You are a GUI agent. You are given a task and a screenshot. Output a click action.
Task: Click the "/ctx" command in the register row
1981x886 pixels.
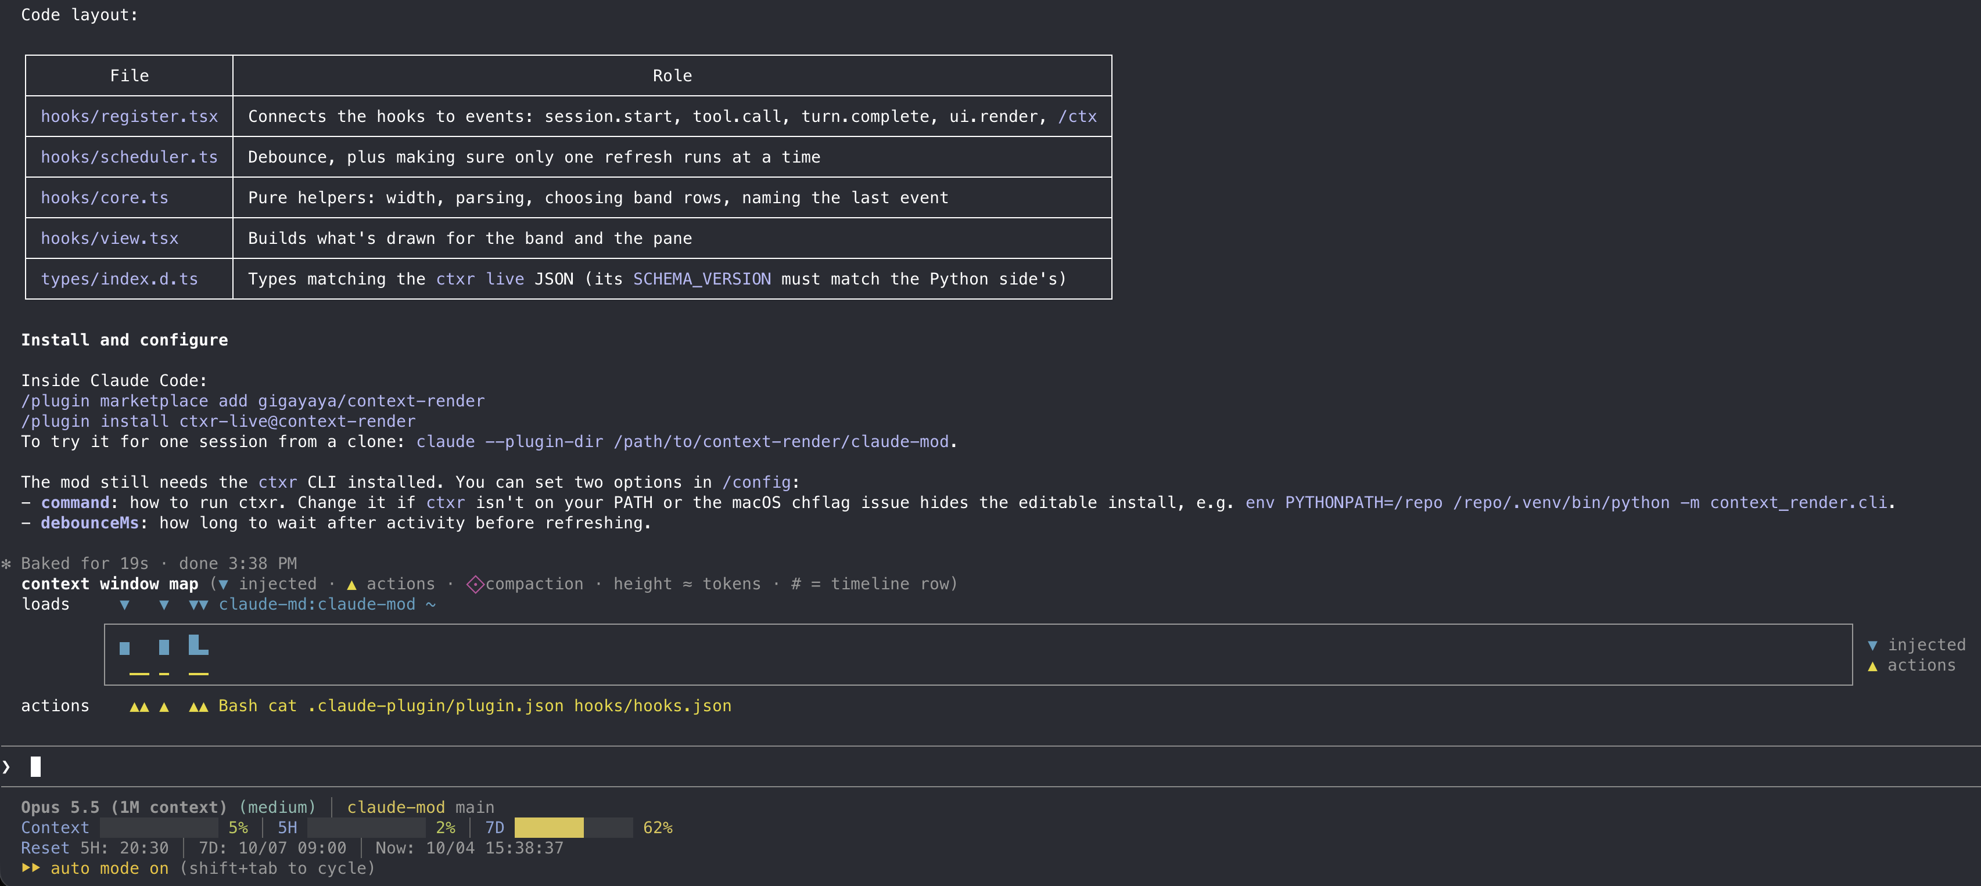pos(1078,117)
